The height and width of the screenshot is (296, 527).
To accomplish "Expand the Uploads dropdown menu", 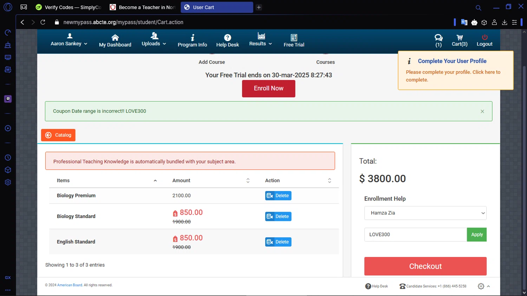I will click(x=154, y=39).
